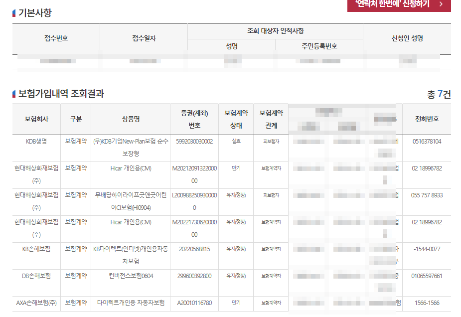Viewport: 461px width, 317px height.
Task: Click phone number 055 757 8933
Action: [x=427, y=195]
